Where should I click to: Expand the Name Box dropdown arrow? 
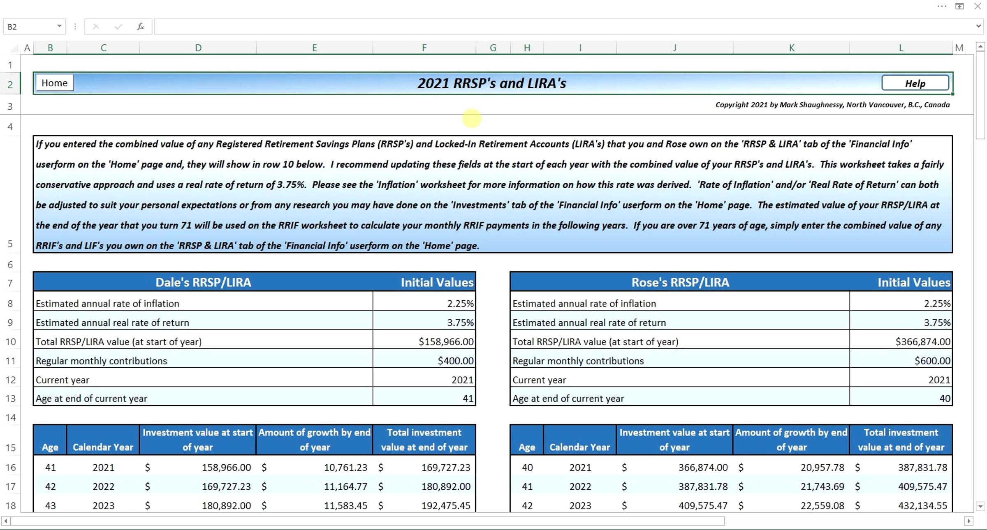pos(59,26)
